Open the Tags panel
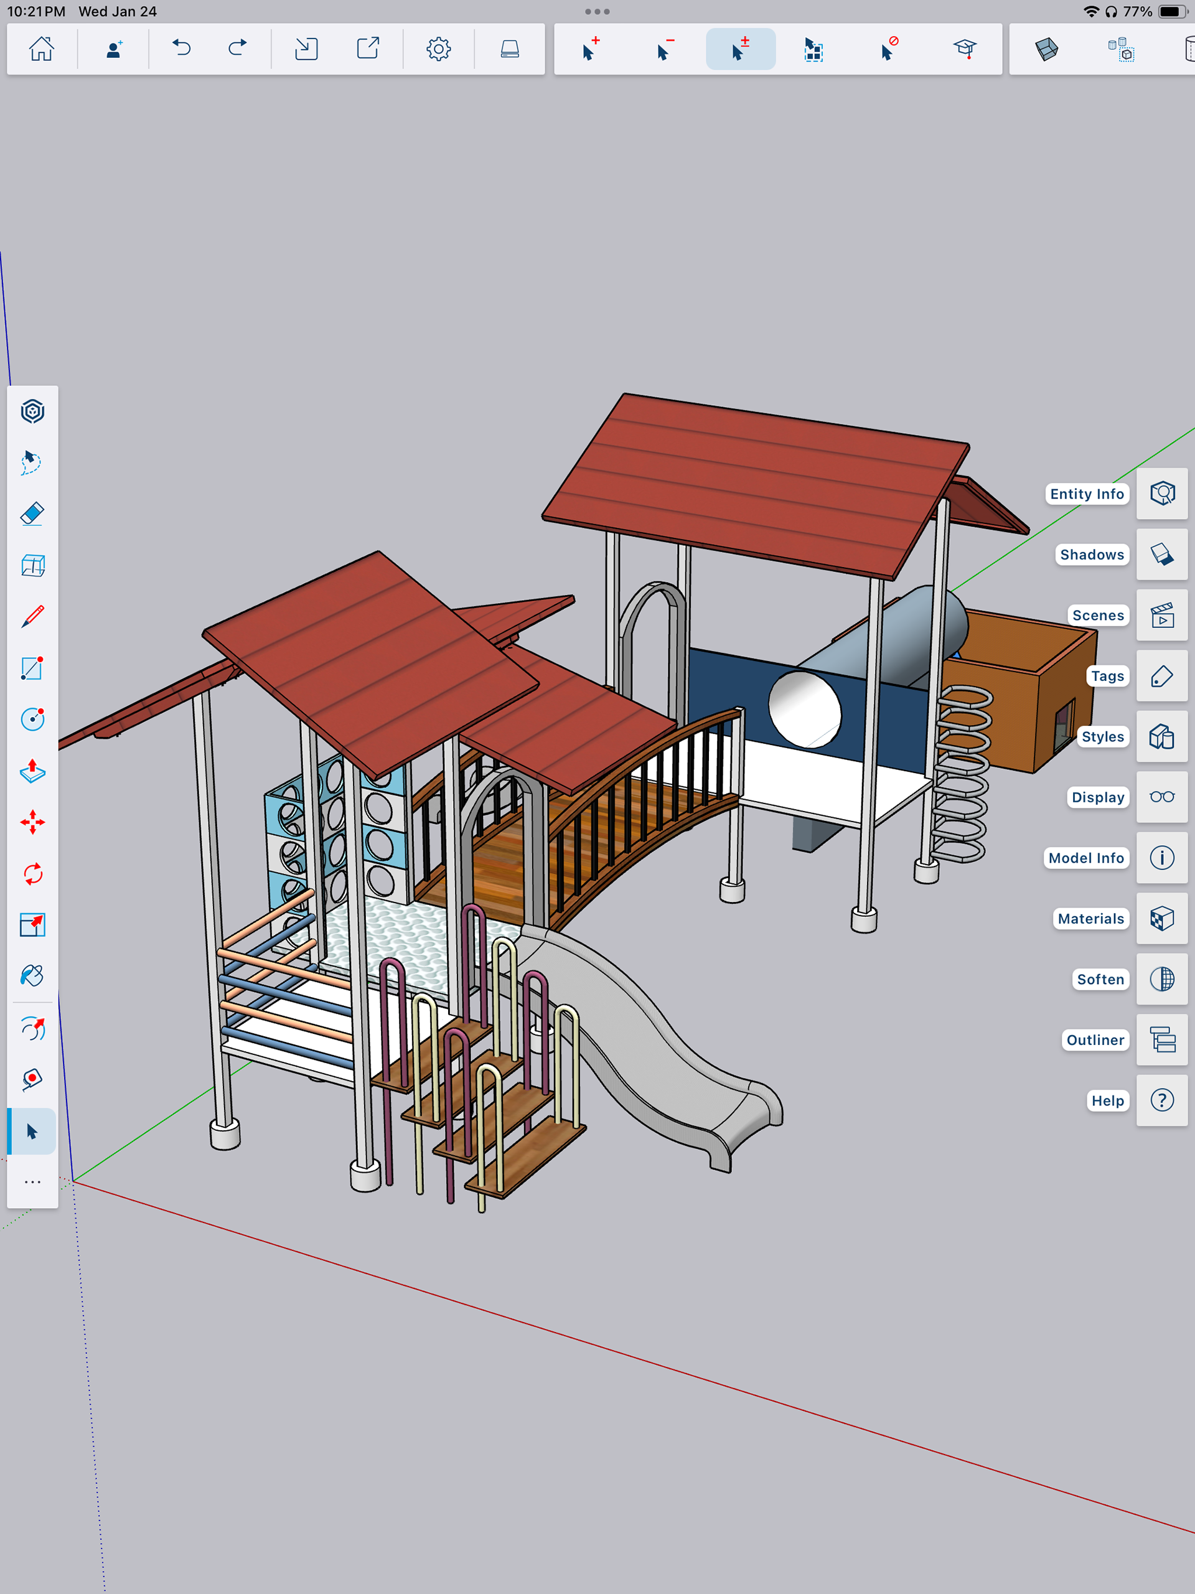The height and width of the screenshot is (1594, 1195). tap(1162, 676)
